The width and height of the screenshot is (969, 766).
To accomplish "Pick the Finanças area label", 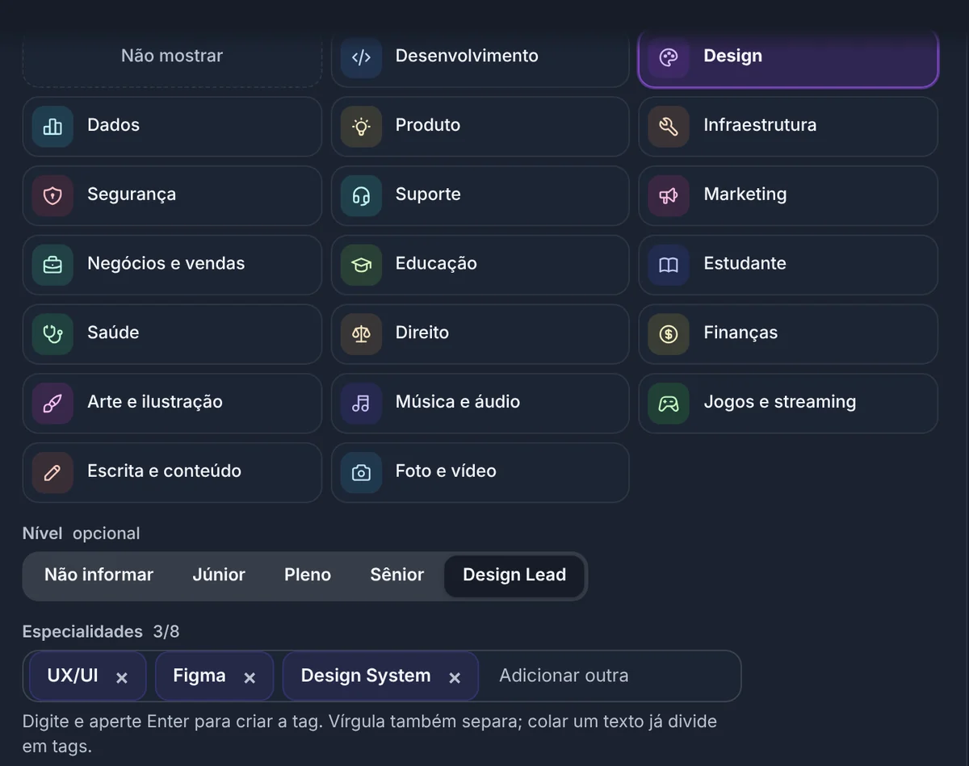I will tap(740, 333).
